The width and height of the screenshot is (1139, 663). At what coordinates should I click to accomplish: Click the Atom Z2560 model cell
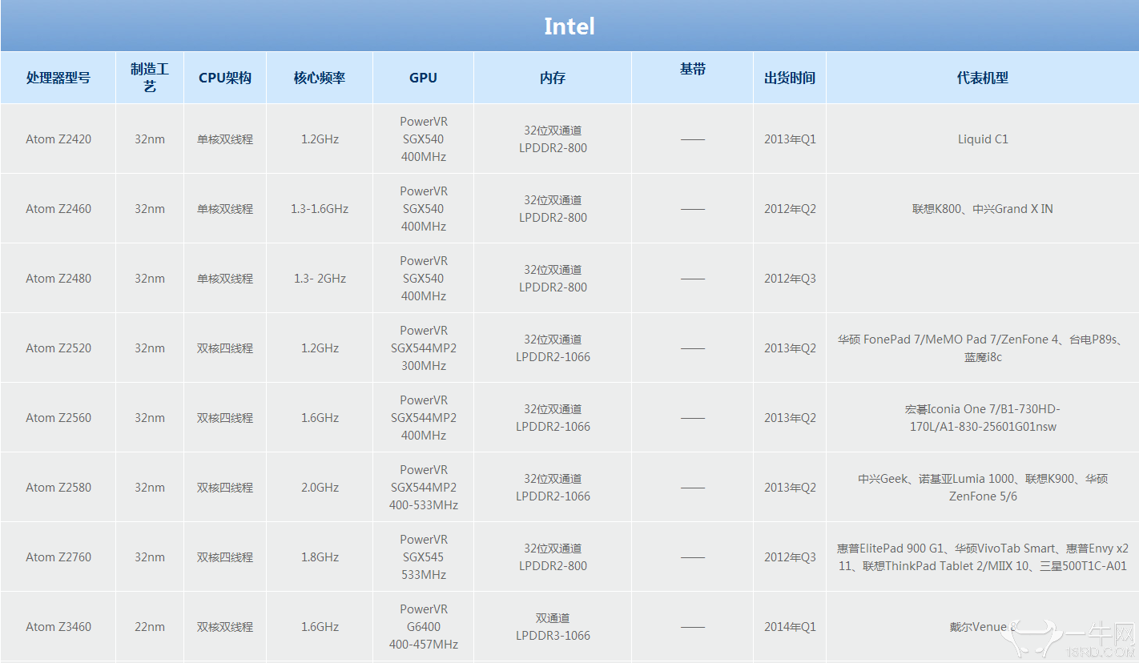58,418
